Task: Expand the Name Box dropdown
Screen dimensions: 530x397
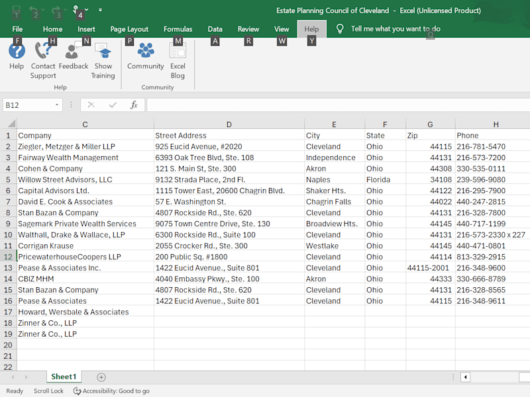Action: pyautogui.click(x=57, y=105)
